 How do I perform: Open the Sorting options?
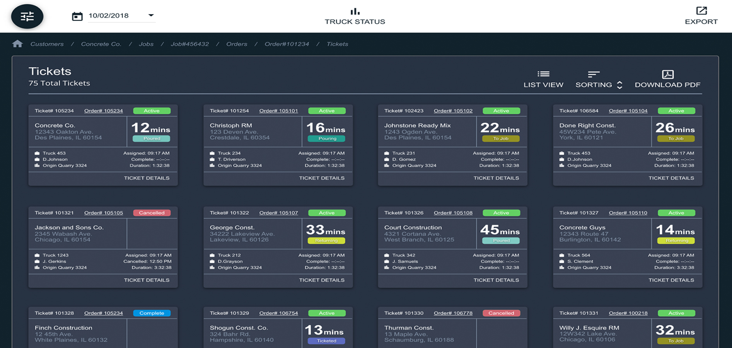click(x=594, y=79)
